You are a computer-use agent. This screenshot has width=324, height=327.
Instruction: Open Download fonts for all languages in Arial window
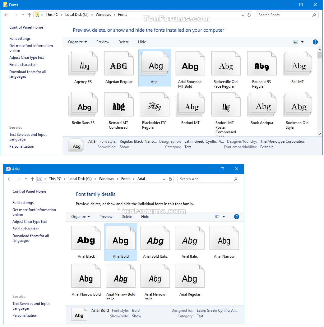pyautogui.click(x=30, y=238)
